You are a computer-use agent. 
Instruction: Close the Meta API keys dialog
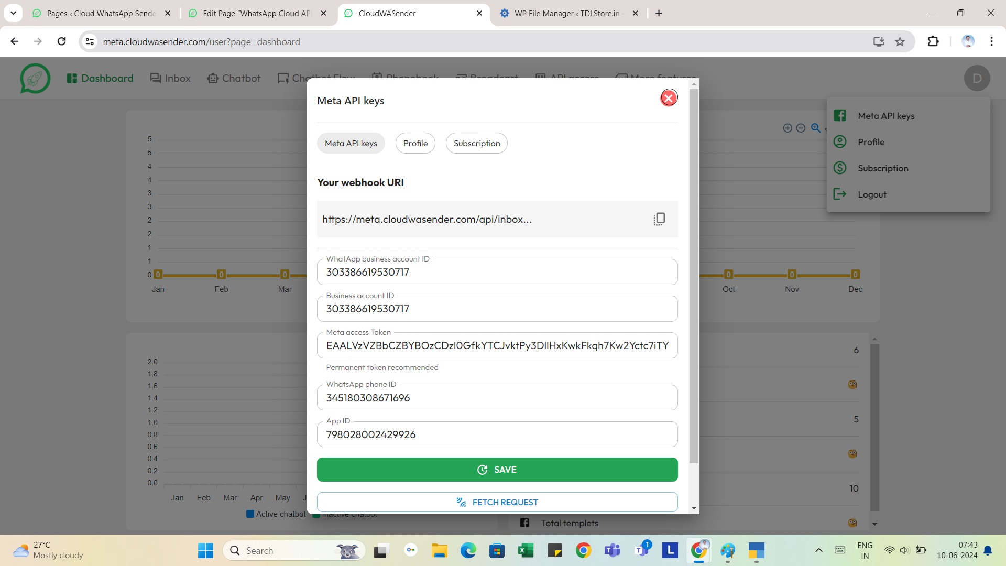[x=669, y=98]
